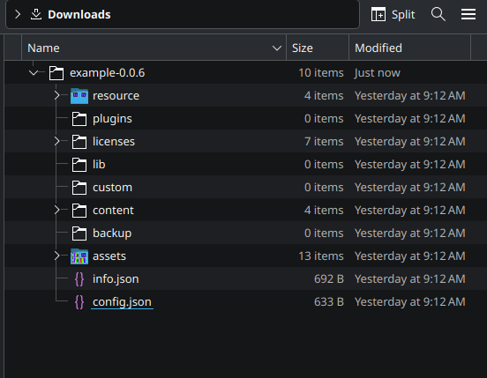Click the custom folder icon
Image resolution: width=487 pixels, height=378 pixels.
[x=79, y=188]
